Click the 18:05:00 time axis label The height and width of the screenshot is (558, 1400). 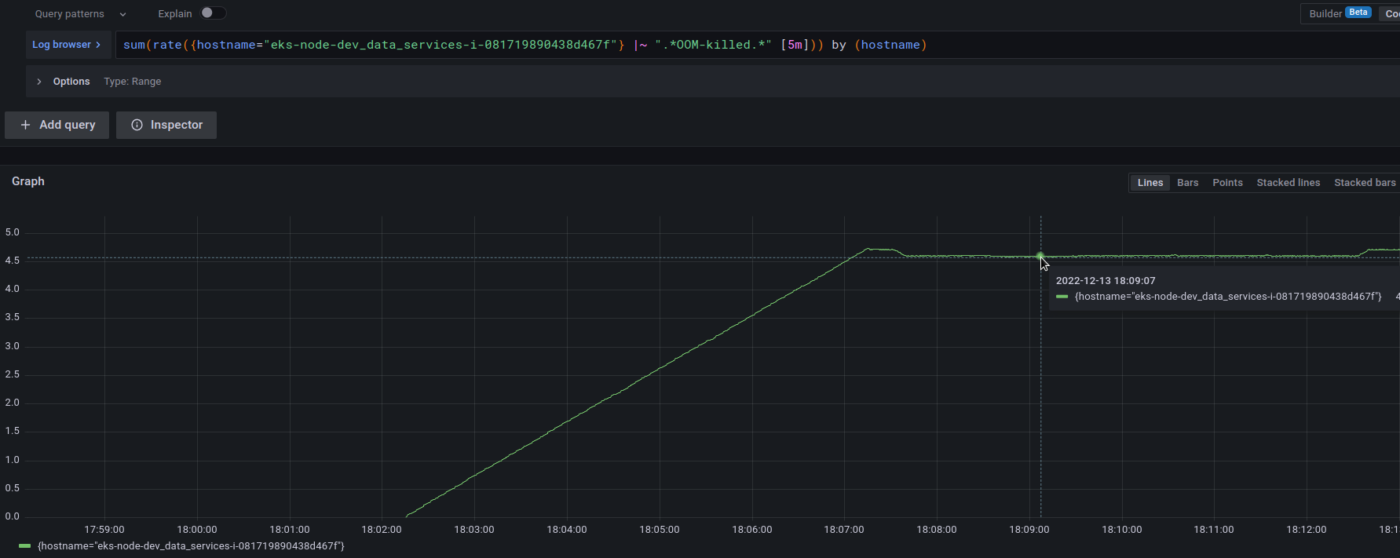click(x=660, y=530)
